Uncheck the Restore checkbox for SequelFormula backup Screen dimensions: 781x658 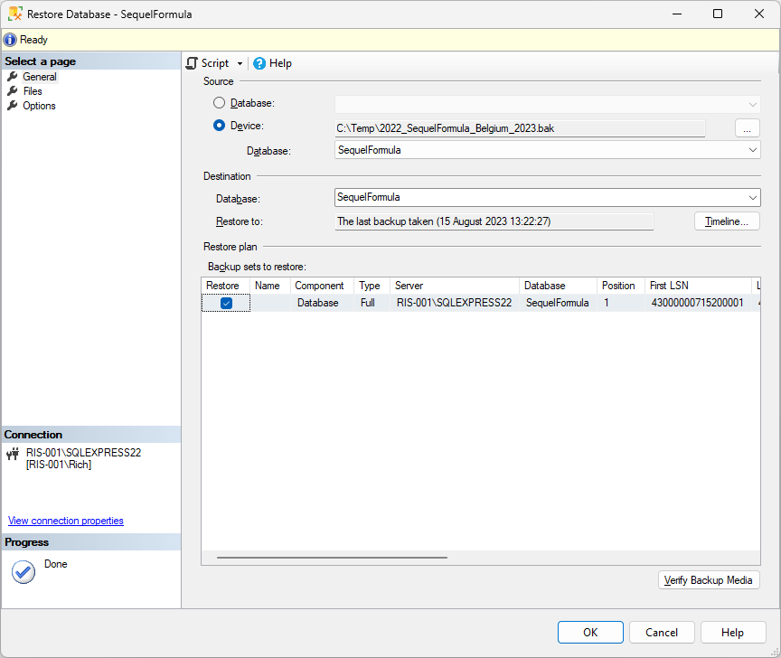226,303
